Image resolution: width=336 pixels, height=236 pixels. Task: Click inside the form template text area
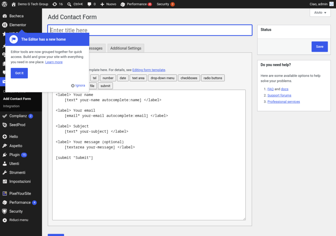coord(149,155)
